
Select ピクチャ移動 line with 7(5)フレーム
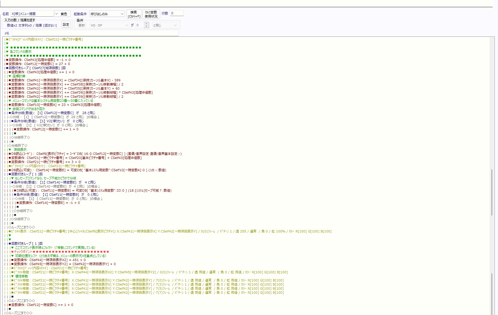tap(149, 288)
